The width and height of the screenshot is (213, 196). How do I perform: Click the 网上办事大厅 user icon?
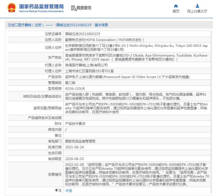click(197, 6)
